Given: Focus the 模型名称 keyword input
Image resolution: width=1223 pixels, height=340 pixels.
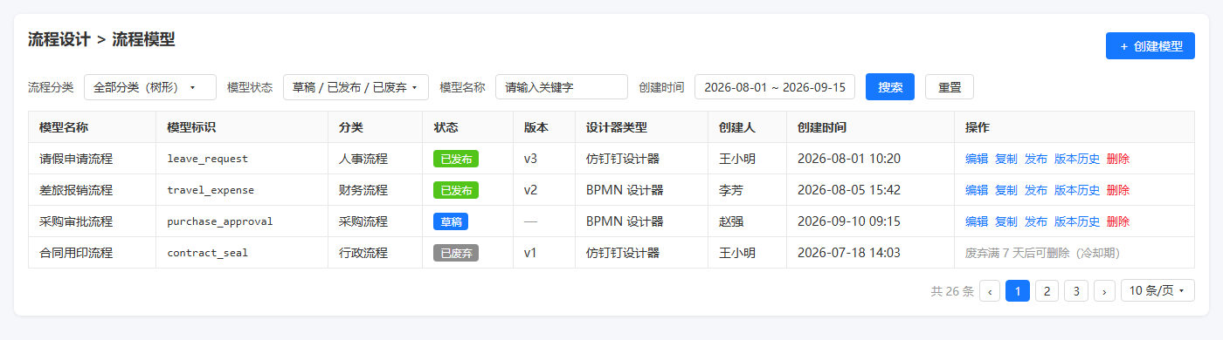Looking at the screenshot, I should pos(562,87).
